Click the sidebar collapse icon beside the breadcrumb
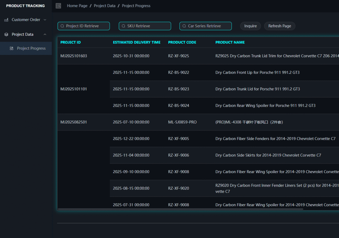The height and width of the screenshot is (238, 339). click(58, 6)
